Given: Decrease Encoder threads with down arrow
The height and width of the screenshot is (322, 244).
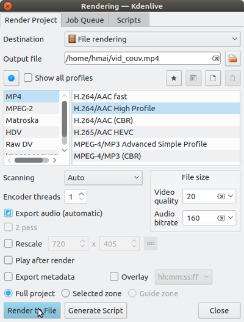Looking at the screenshot, I should 82,199.
